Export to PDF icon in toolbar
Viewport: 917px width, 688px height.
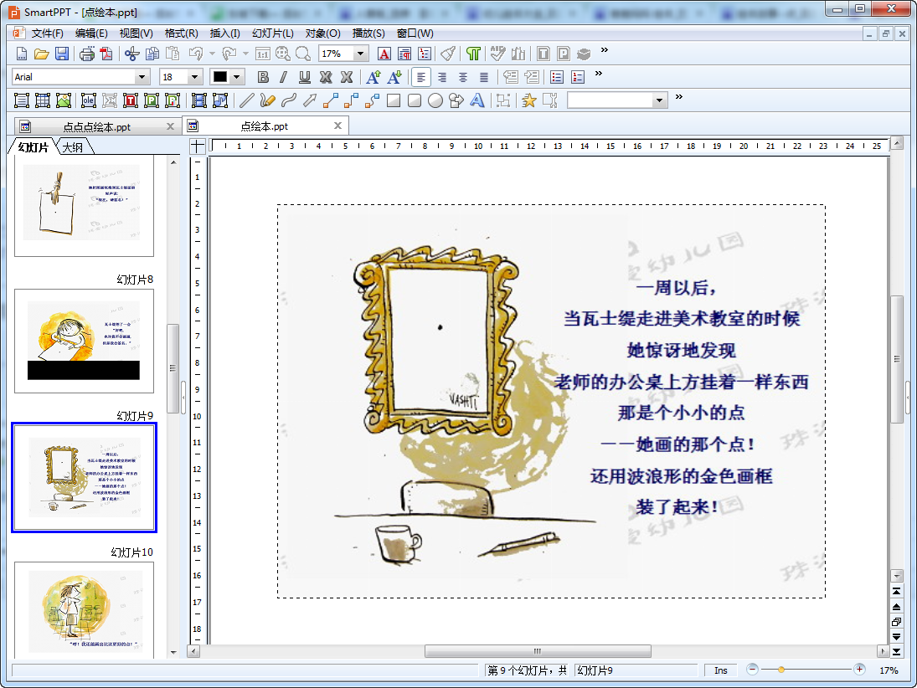click(106, 54)
